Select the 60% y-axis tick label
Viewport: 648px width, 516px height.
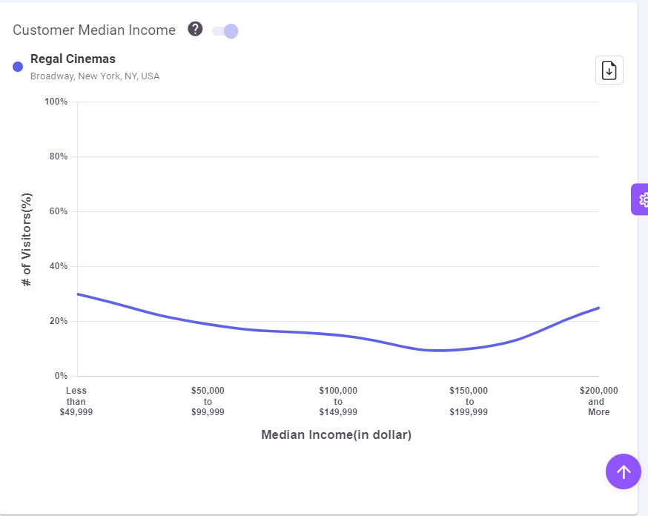point(59,211)
